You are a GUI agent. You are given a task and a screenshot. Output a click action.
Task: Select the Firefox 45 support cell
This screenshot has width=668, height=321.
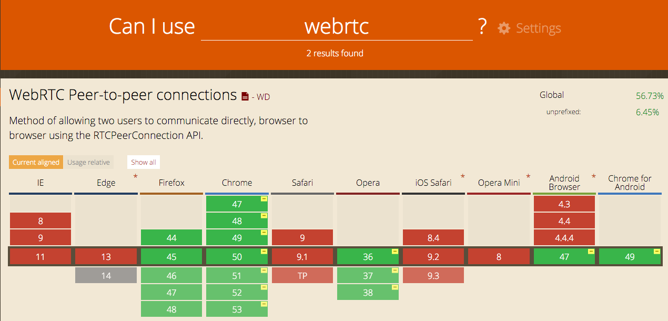click(x=171, y=257)
